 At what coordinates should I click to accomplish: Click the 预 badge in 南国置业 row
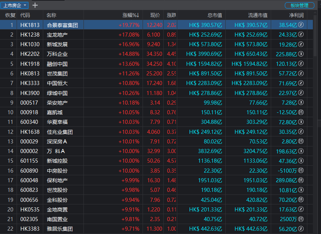coord(301,219)
